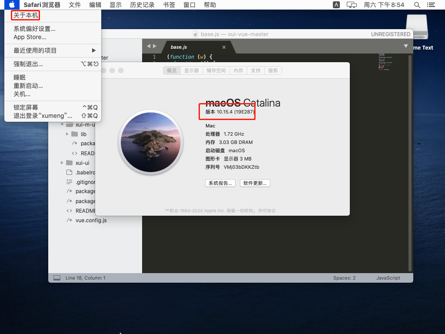The width and height of the screenshot is (445, 334).
Task: Click the version text 10.15.4 (19E287)
Action: (236, 112)
